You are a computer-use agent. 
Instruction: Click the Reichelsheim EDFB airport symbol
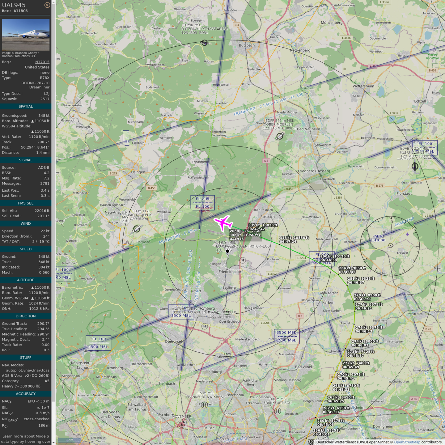coord(415,167)
